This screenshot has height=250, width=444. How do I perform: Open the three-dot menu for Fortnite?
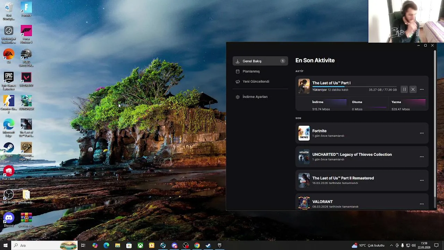(x=422, y=133)
